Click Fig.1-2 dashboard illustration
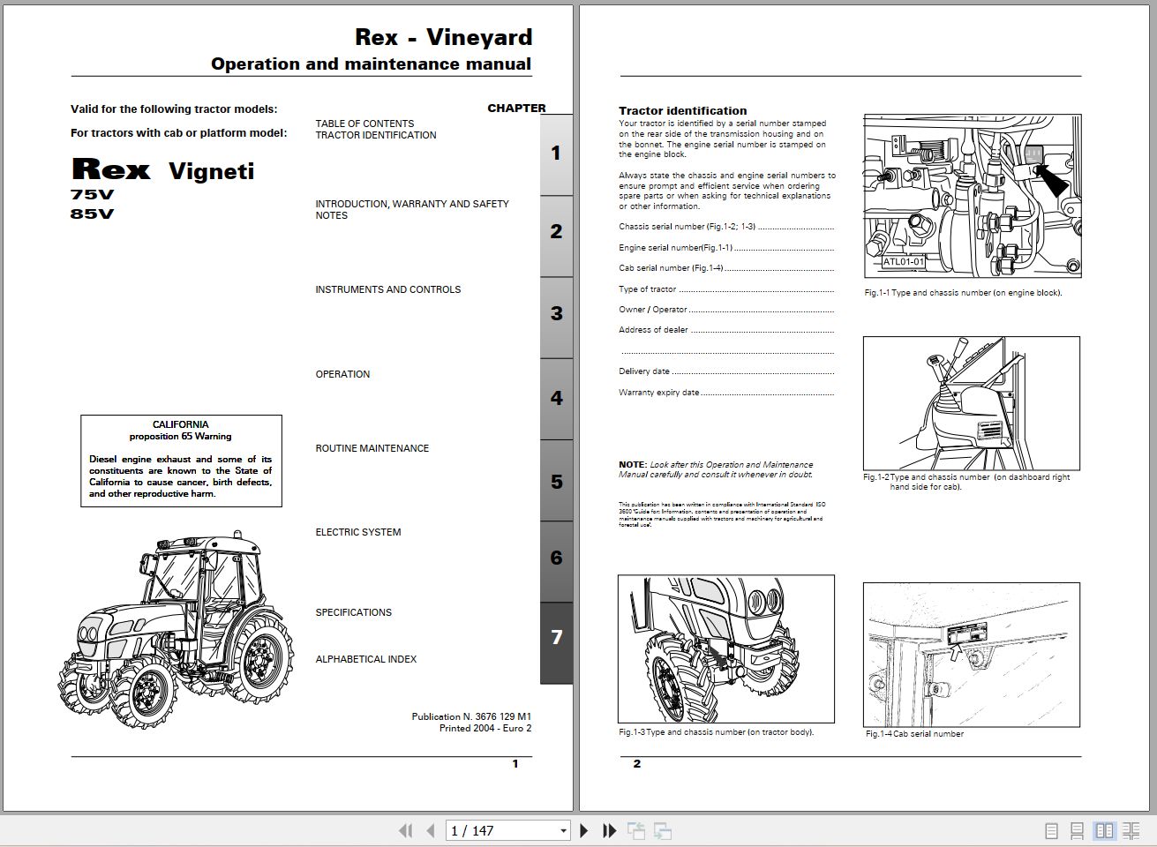The height and width of the screenshot is (847, 1157). (971, 403)
